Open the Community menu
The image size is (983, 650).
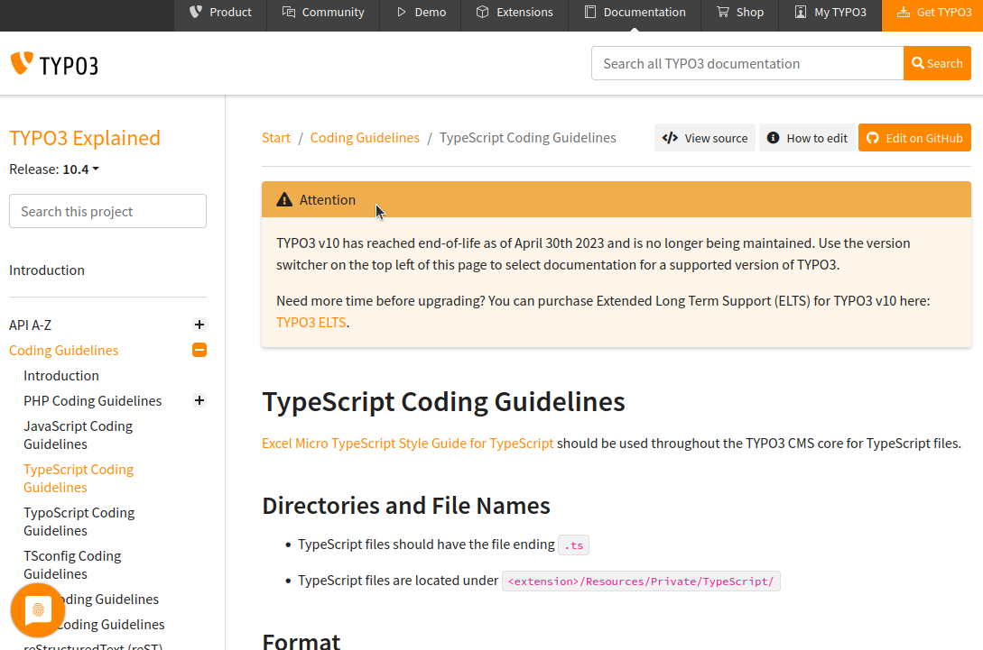click(323, 12)
